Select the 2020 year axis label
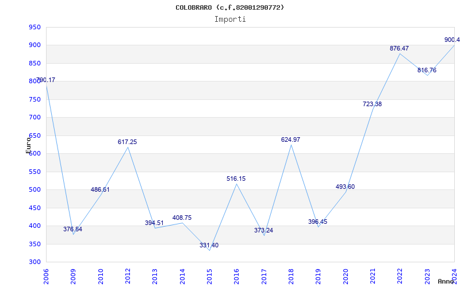460x287 pixels. [x=346, y=276]
